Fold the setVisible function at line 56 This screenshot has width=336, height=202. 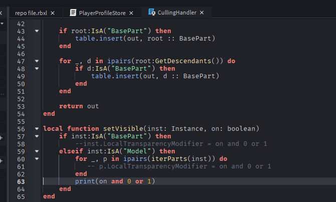tap(37, 129)
